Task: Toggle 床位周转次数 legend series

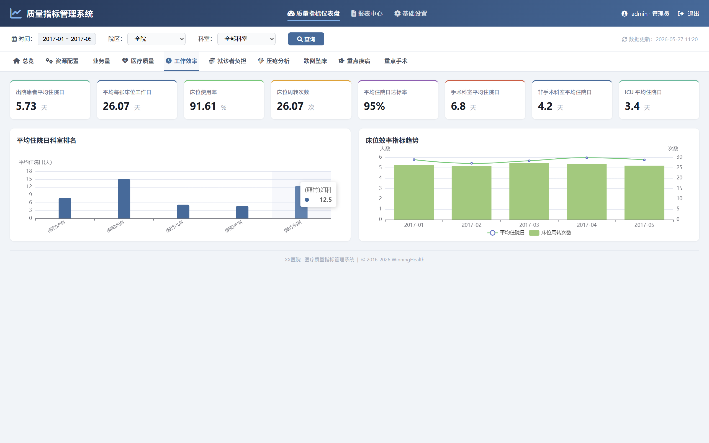Action: tap(550, 233)
